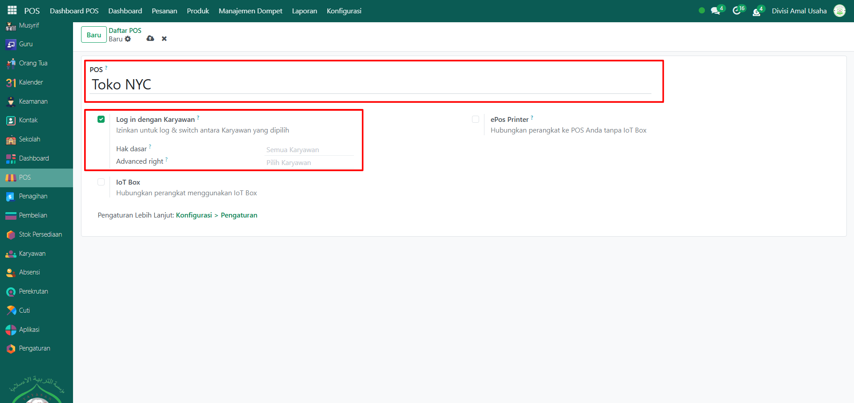Open Advanced right Pilih Karyawan dropdown
Image resolution: width=854 pixels, height=403 pixels.
tap(309, 163)
